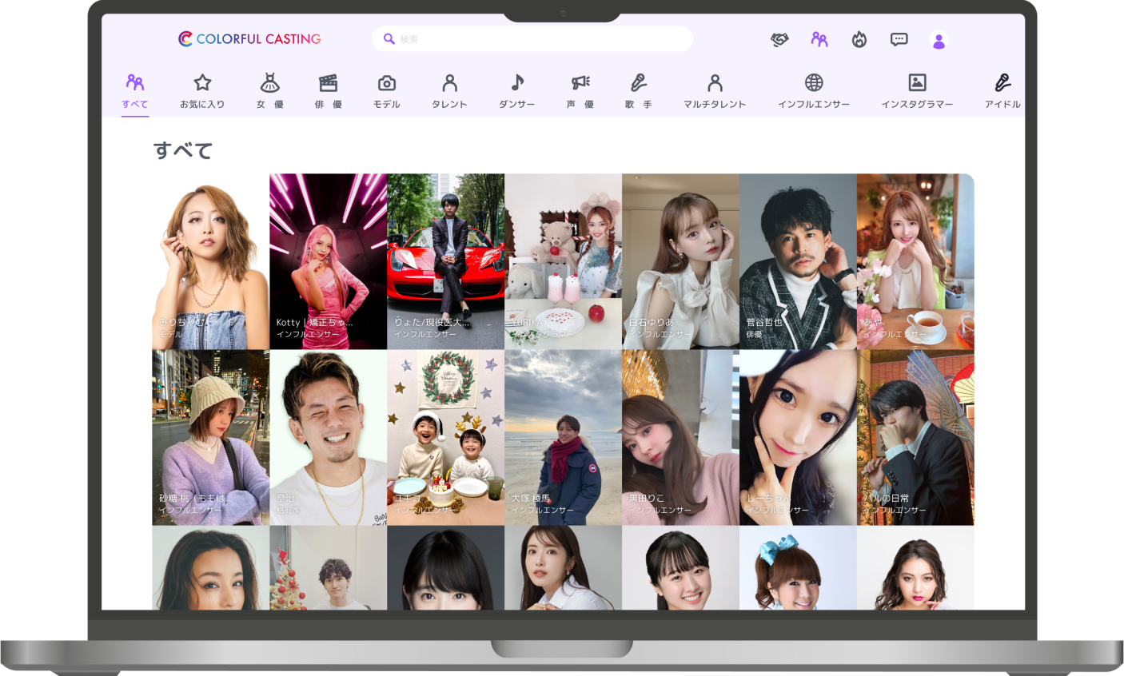The width and height of the screenshot is (1124, 676).
Task: Open the Kotty influencer profile card
Action: [329, 261]
